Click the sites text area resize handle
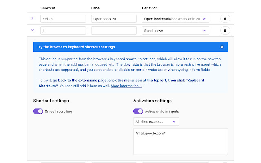Image resolution: width=261 pixels, height=163 pixels. point(226,153)
